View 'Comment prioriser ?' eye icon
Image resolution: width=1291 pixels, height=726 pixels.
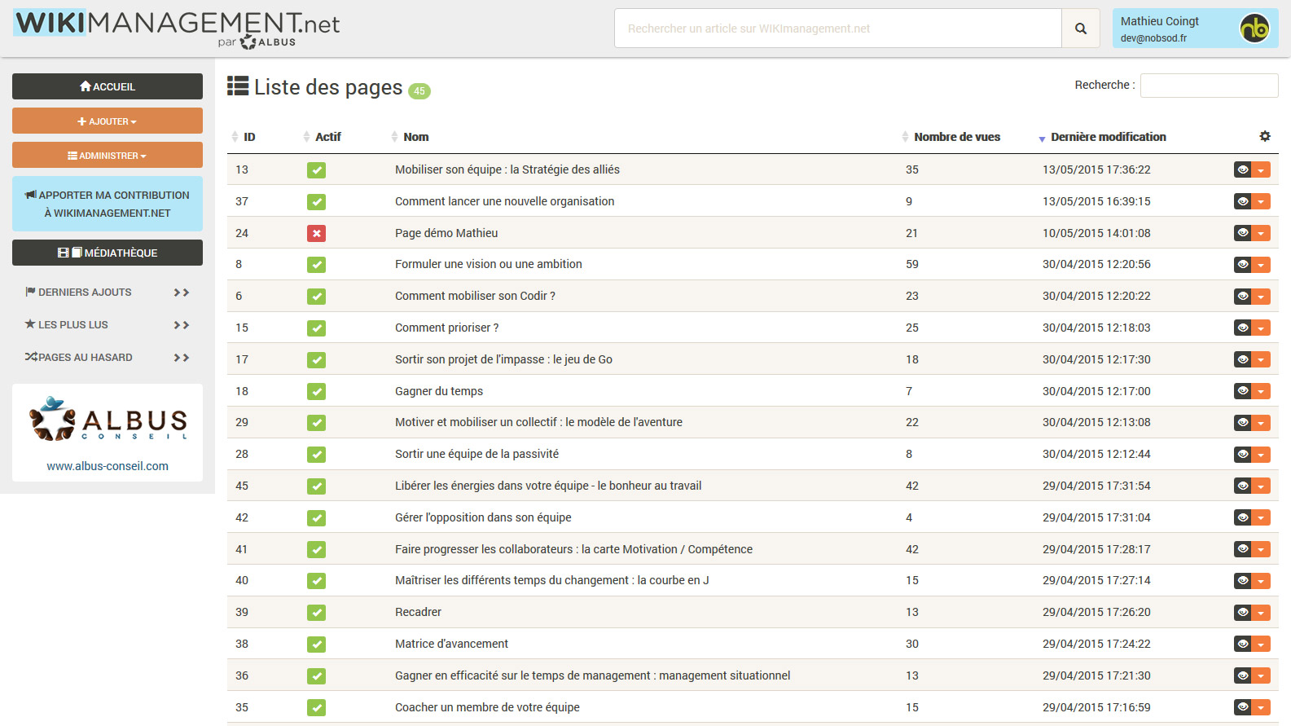tap(1242, 328)
